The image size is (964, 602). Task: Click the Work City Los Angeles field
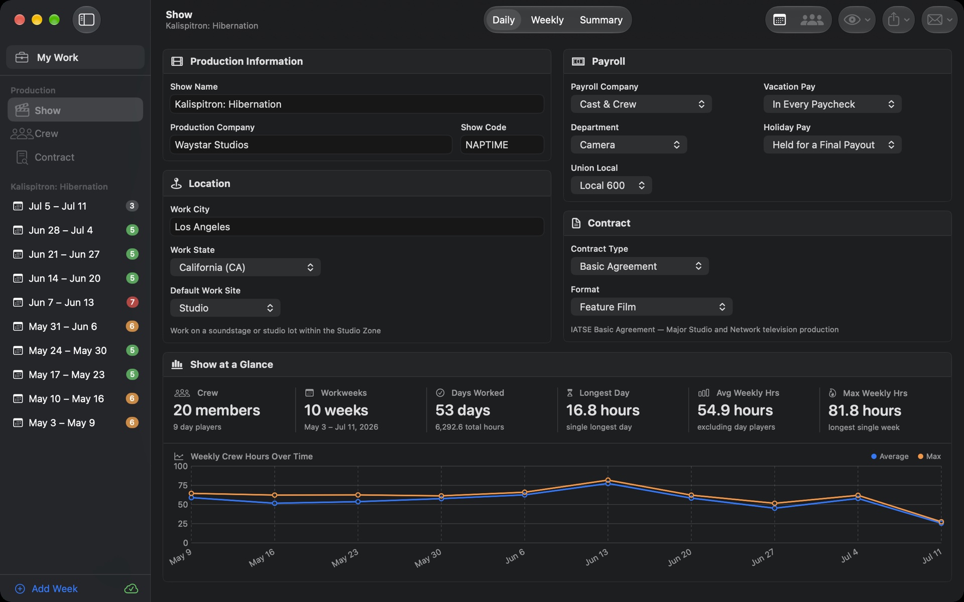[356, 227]
